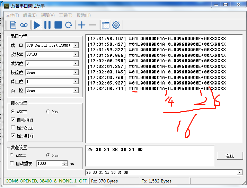The width and height of the screenshot is (247, 188).
Task: Open the 工具(T) menu
Action: pos(65,15)
